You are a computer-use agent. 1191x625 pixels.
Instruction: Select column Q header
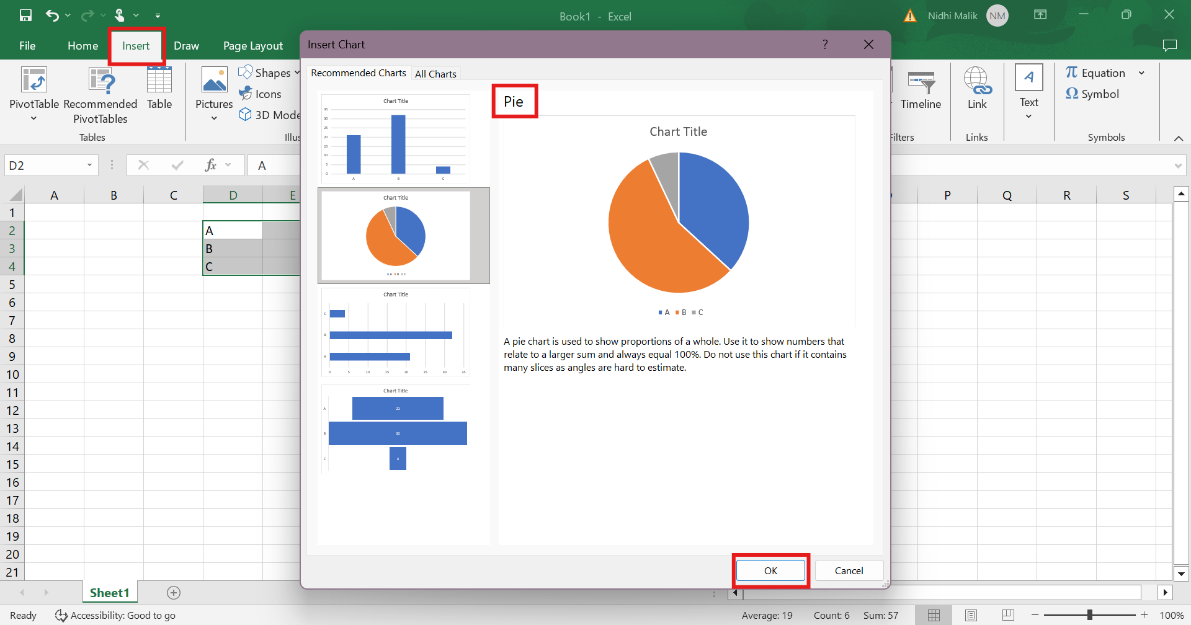pos(1007,195)
